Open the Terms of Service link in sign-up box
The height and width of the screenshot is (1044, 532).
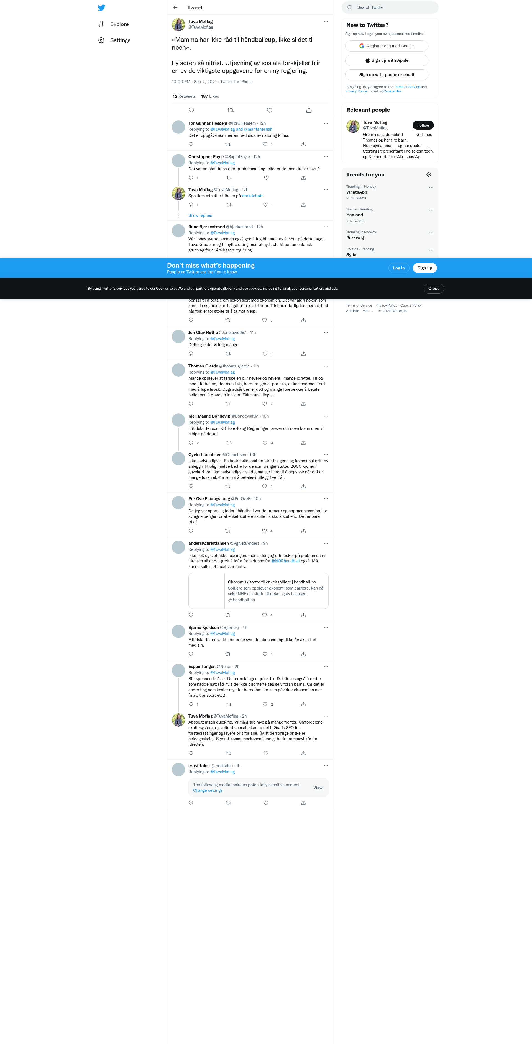(407, 87)
